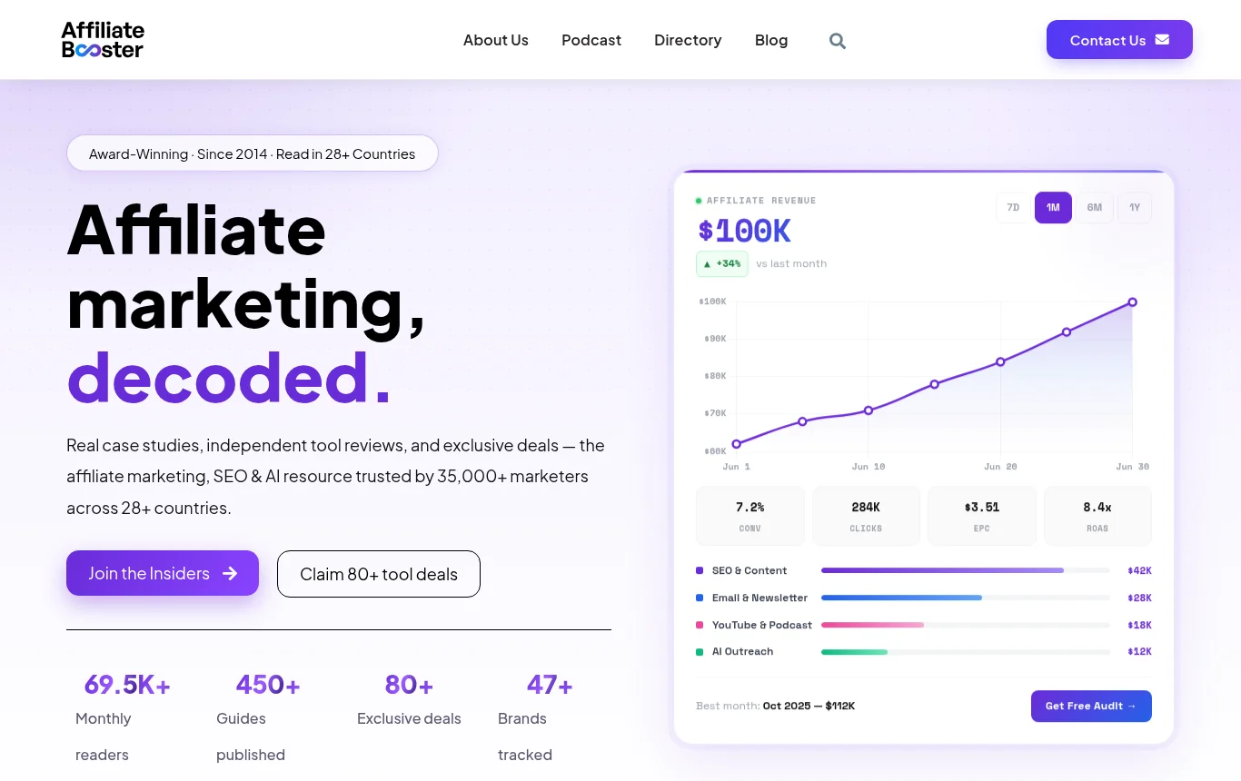Click the $100K revenue figure

[745, 231]
